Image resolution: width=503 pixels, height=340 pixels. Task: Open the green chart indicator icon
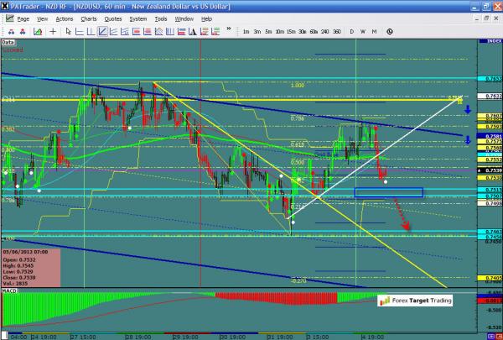(x=38, y=32)
